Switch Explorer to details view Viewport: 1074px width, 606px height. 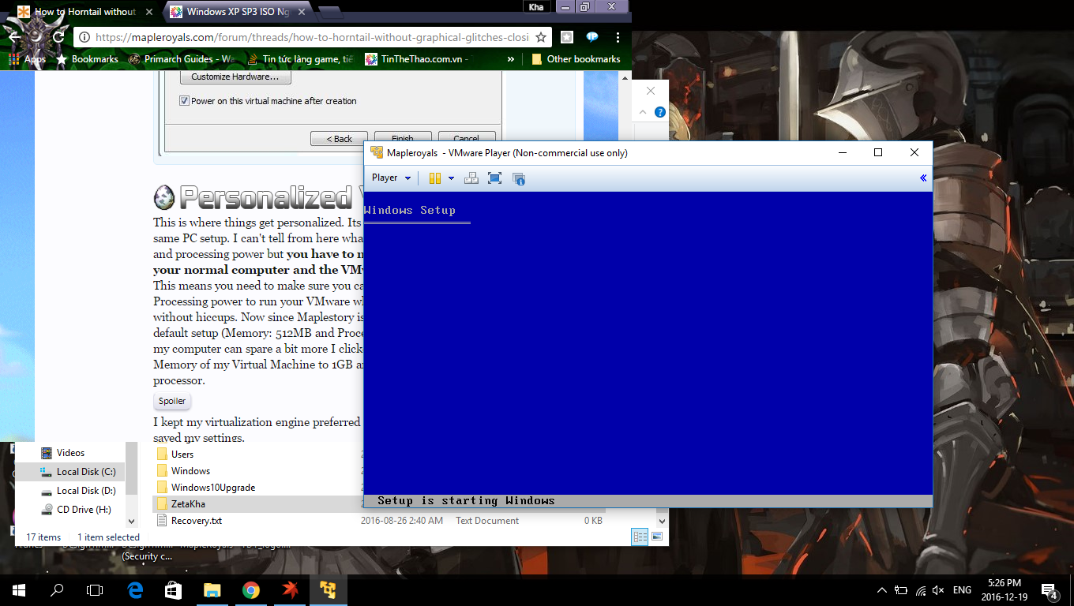coord(640,537)
